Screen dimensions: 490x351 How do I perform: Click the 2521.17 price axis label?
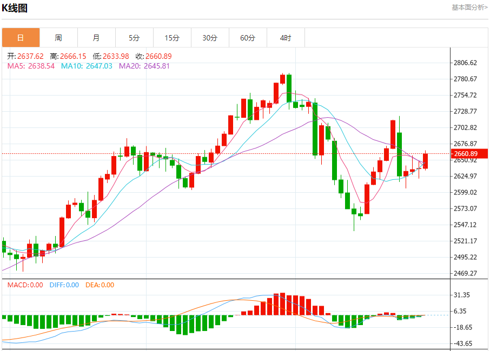(x=465, y=241)
